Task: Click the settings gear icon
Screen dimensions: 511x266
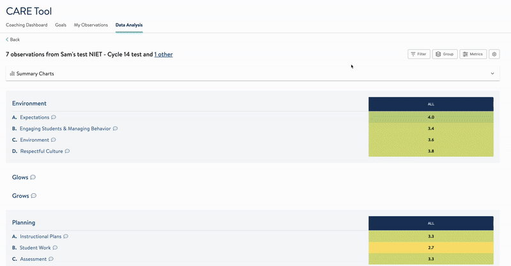Action: tap(494, 54)
